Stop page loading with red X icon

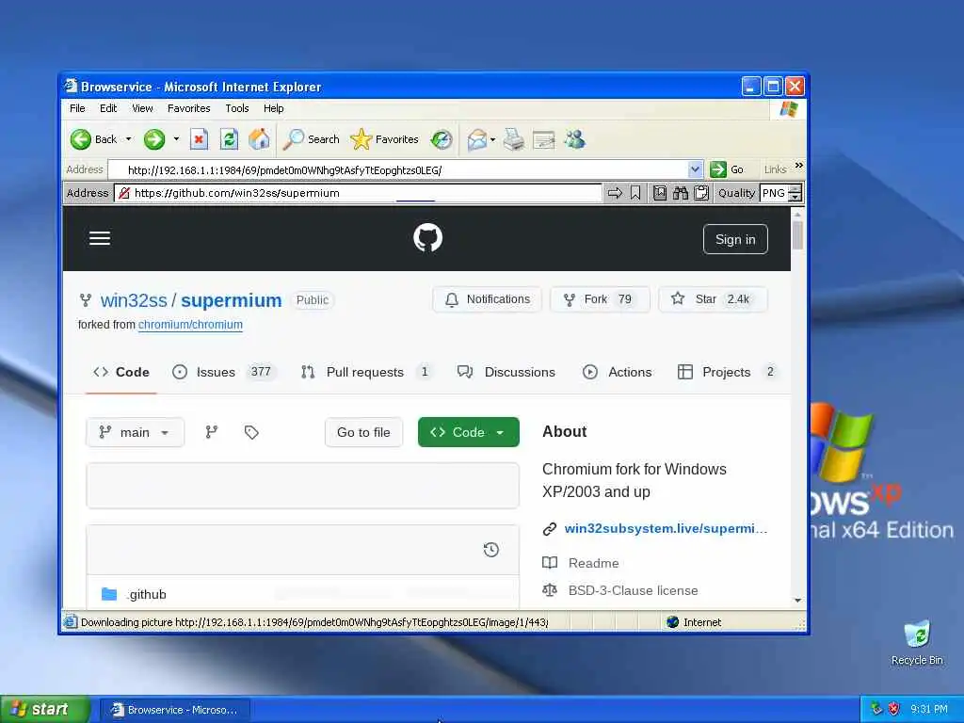(x=199, y=139)
